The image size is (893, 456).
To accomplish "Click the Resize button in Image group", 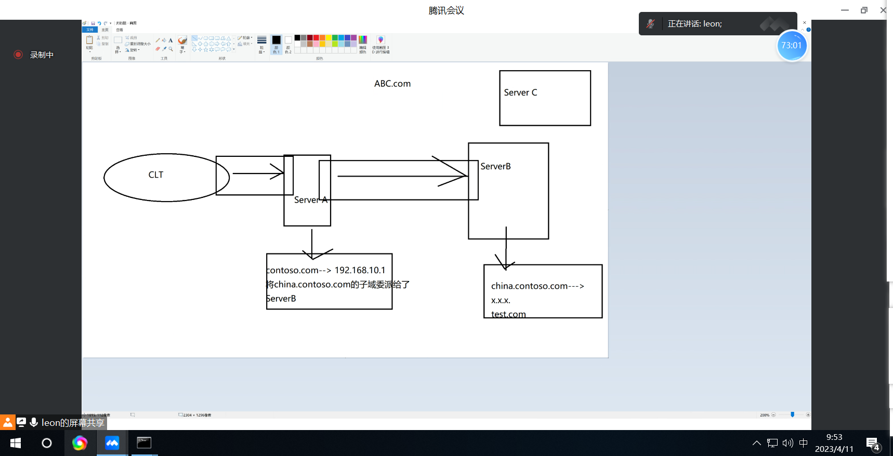I will coord(138,44).
